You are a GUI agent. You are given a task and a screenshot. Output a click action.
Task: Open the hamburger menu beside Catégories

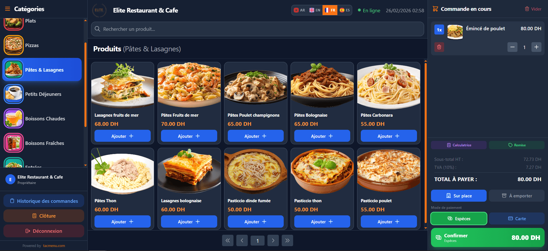point(7,9)
